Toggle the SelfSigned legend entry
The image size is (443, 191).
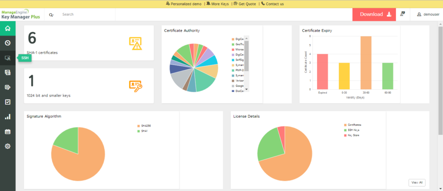(238, 60)
